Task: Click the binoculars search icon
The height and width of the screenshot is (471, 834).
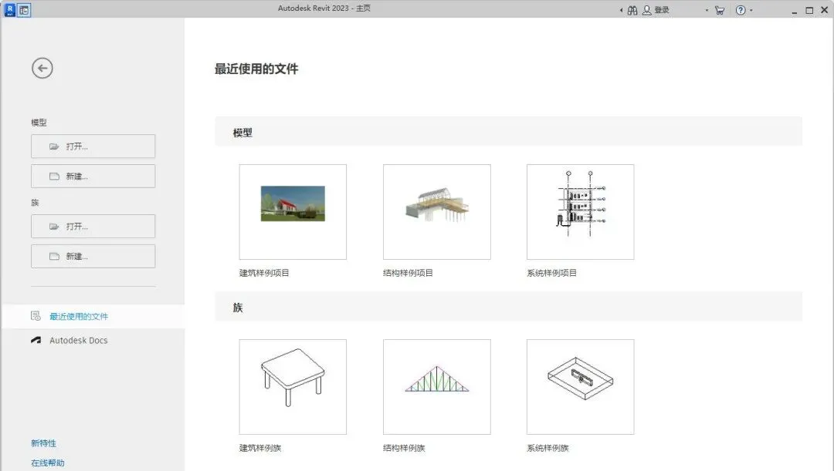Action: pyautogui.click(x=632, y=10)
